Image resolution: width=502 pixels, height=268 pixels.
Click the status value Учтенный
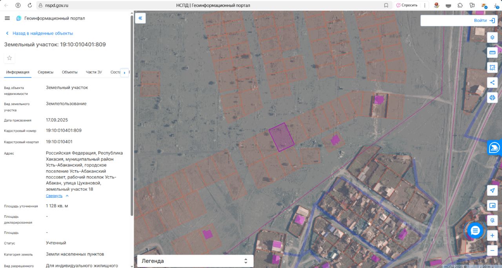click(x=56, y=243)
